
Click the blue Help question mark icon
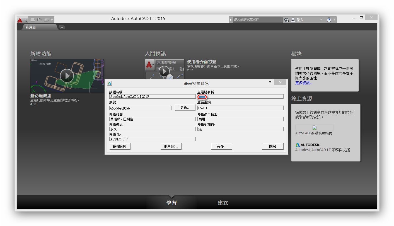tap(329, 20)
